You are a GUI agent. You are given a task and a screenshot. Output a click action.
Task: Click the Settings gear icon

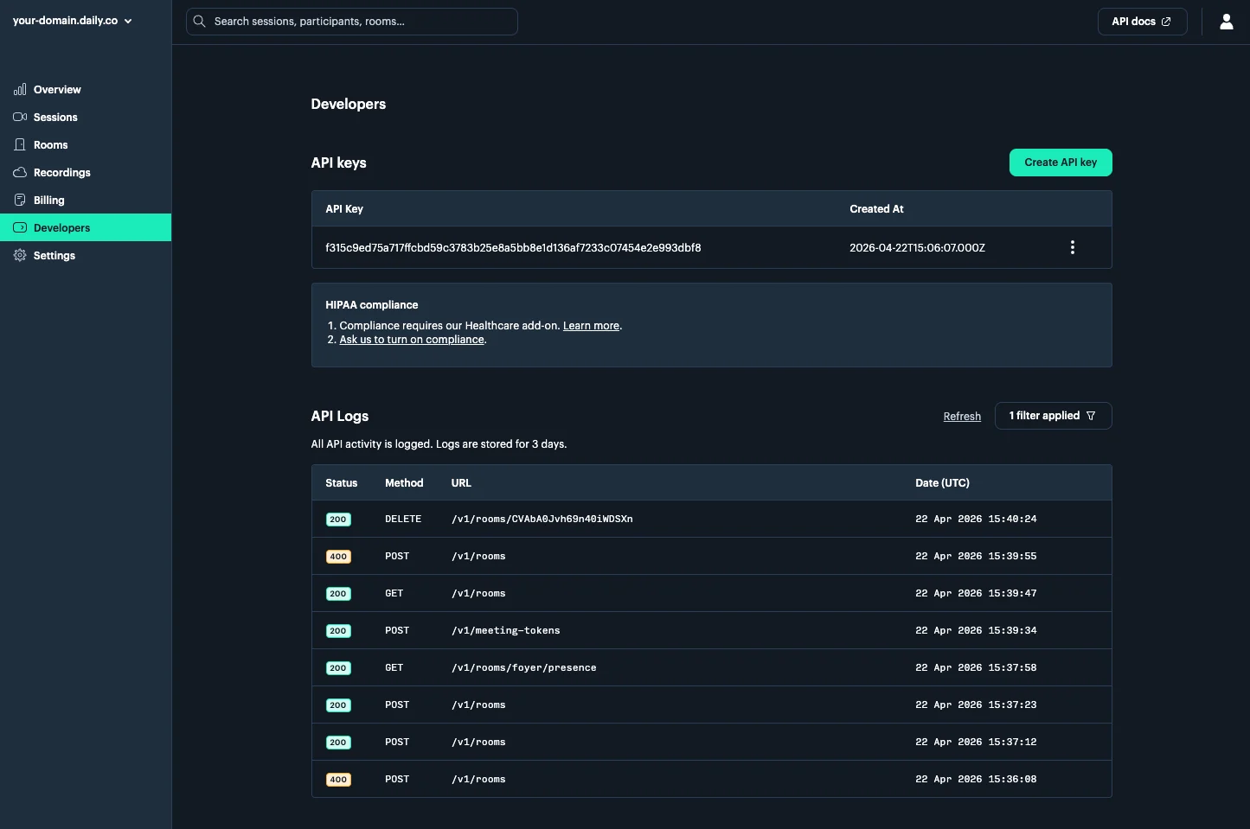[20, 256]
